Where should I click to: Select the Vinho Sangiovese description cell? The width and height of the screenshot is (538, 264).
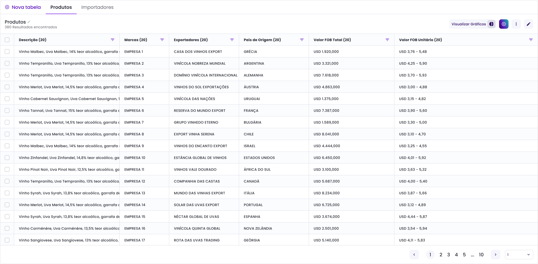67,240
